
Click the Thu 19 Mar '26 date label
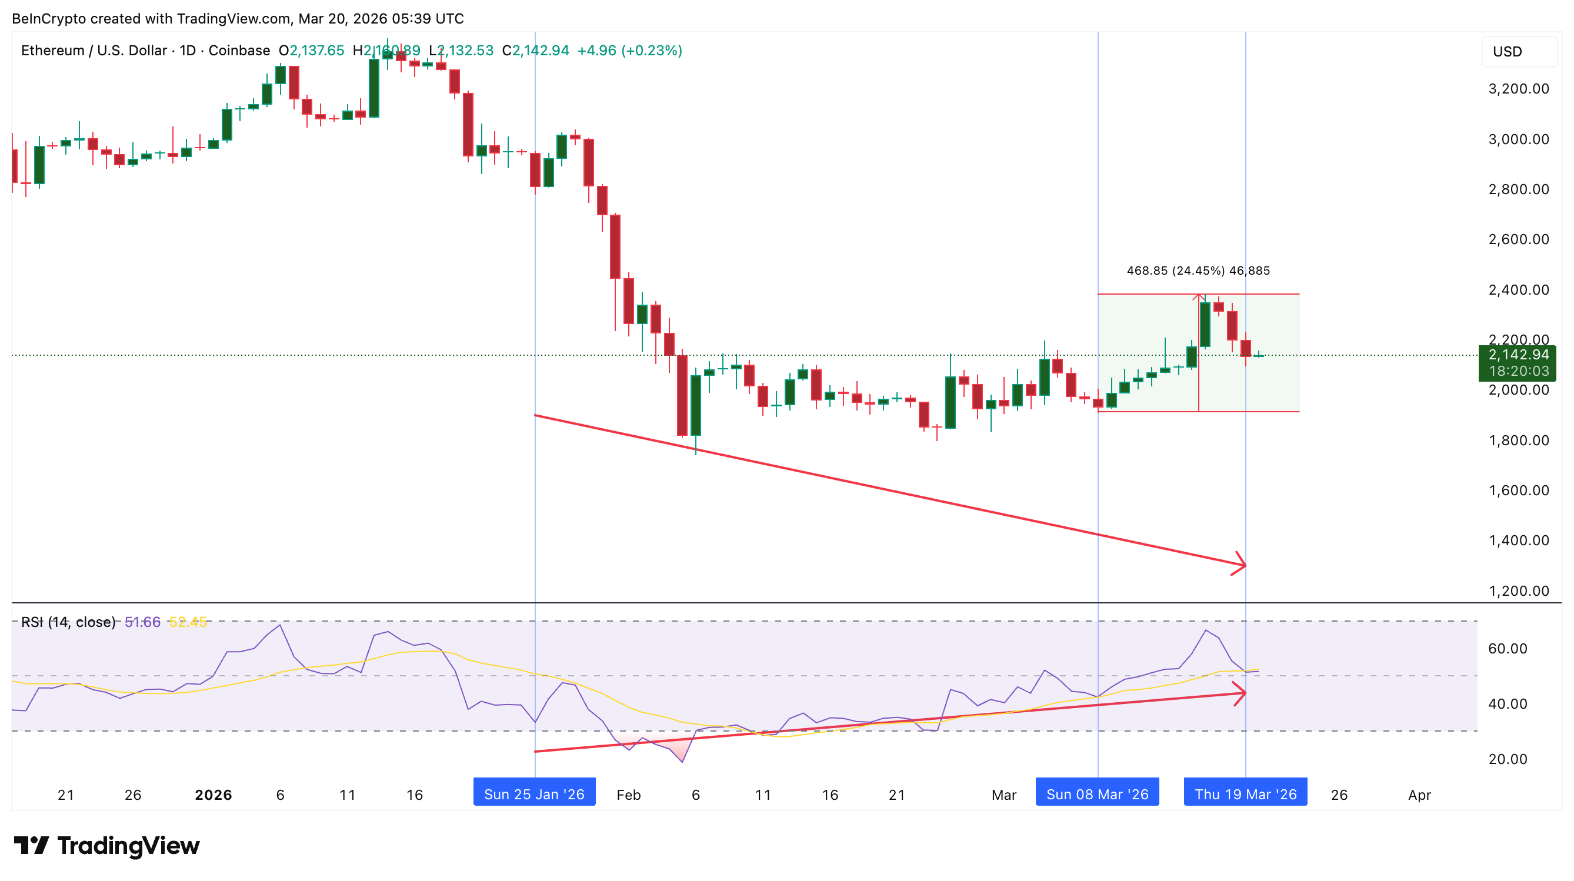[1245, 793]
